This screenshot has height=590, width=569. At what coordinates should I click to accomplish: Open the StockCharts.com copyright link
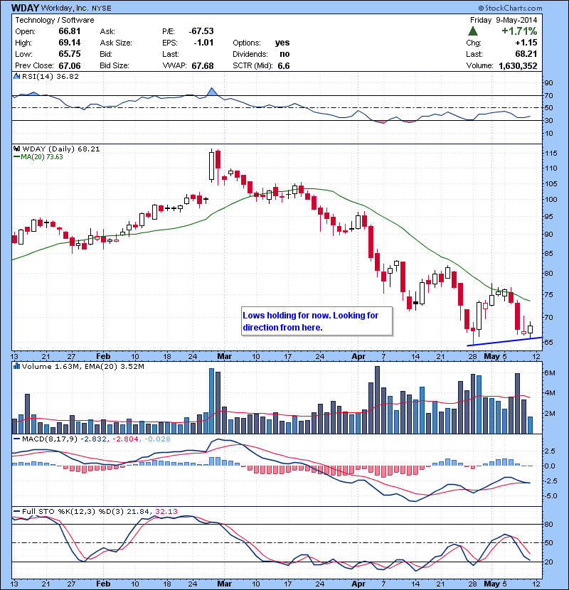(510, 8)
